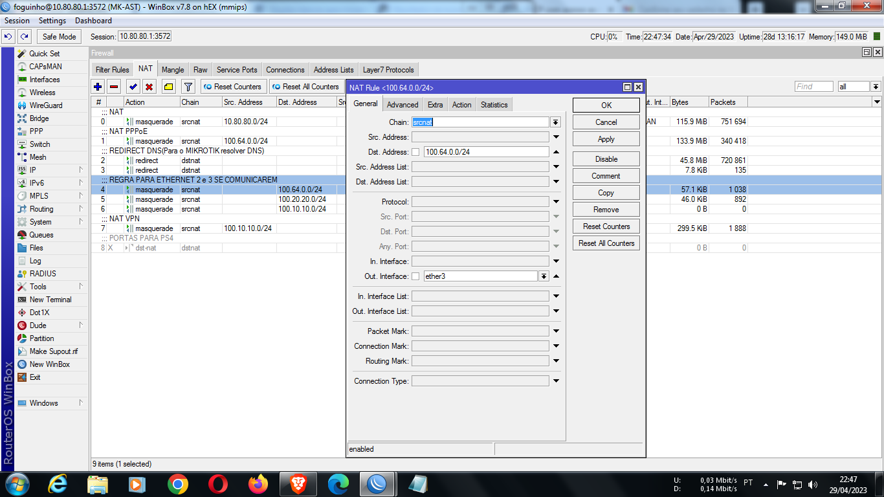This screenshot has height=497, width=884.
Task: Expand the Src. Address field
Action: pos(556,137)
